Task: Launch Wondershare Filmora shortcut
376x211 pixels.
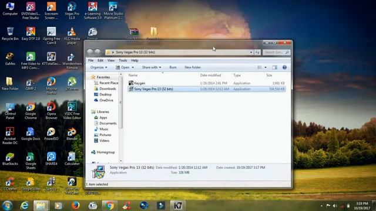Action: pos(72,61)
